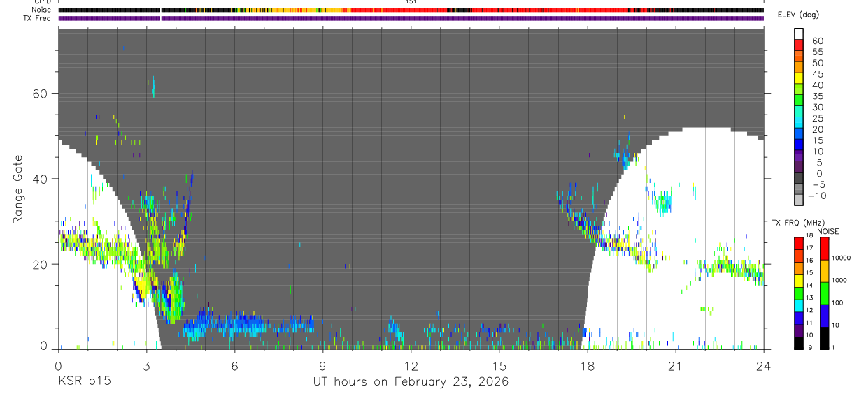Click the '60' label on ELEV colorbar
This screenshot has height=396, width=859.
[816, 41]
